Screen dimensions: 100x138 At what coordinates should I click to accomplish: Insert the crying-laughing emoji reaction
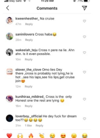click(85, 135)
